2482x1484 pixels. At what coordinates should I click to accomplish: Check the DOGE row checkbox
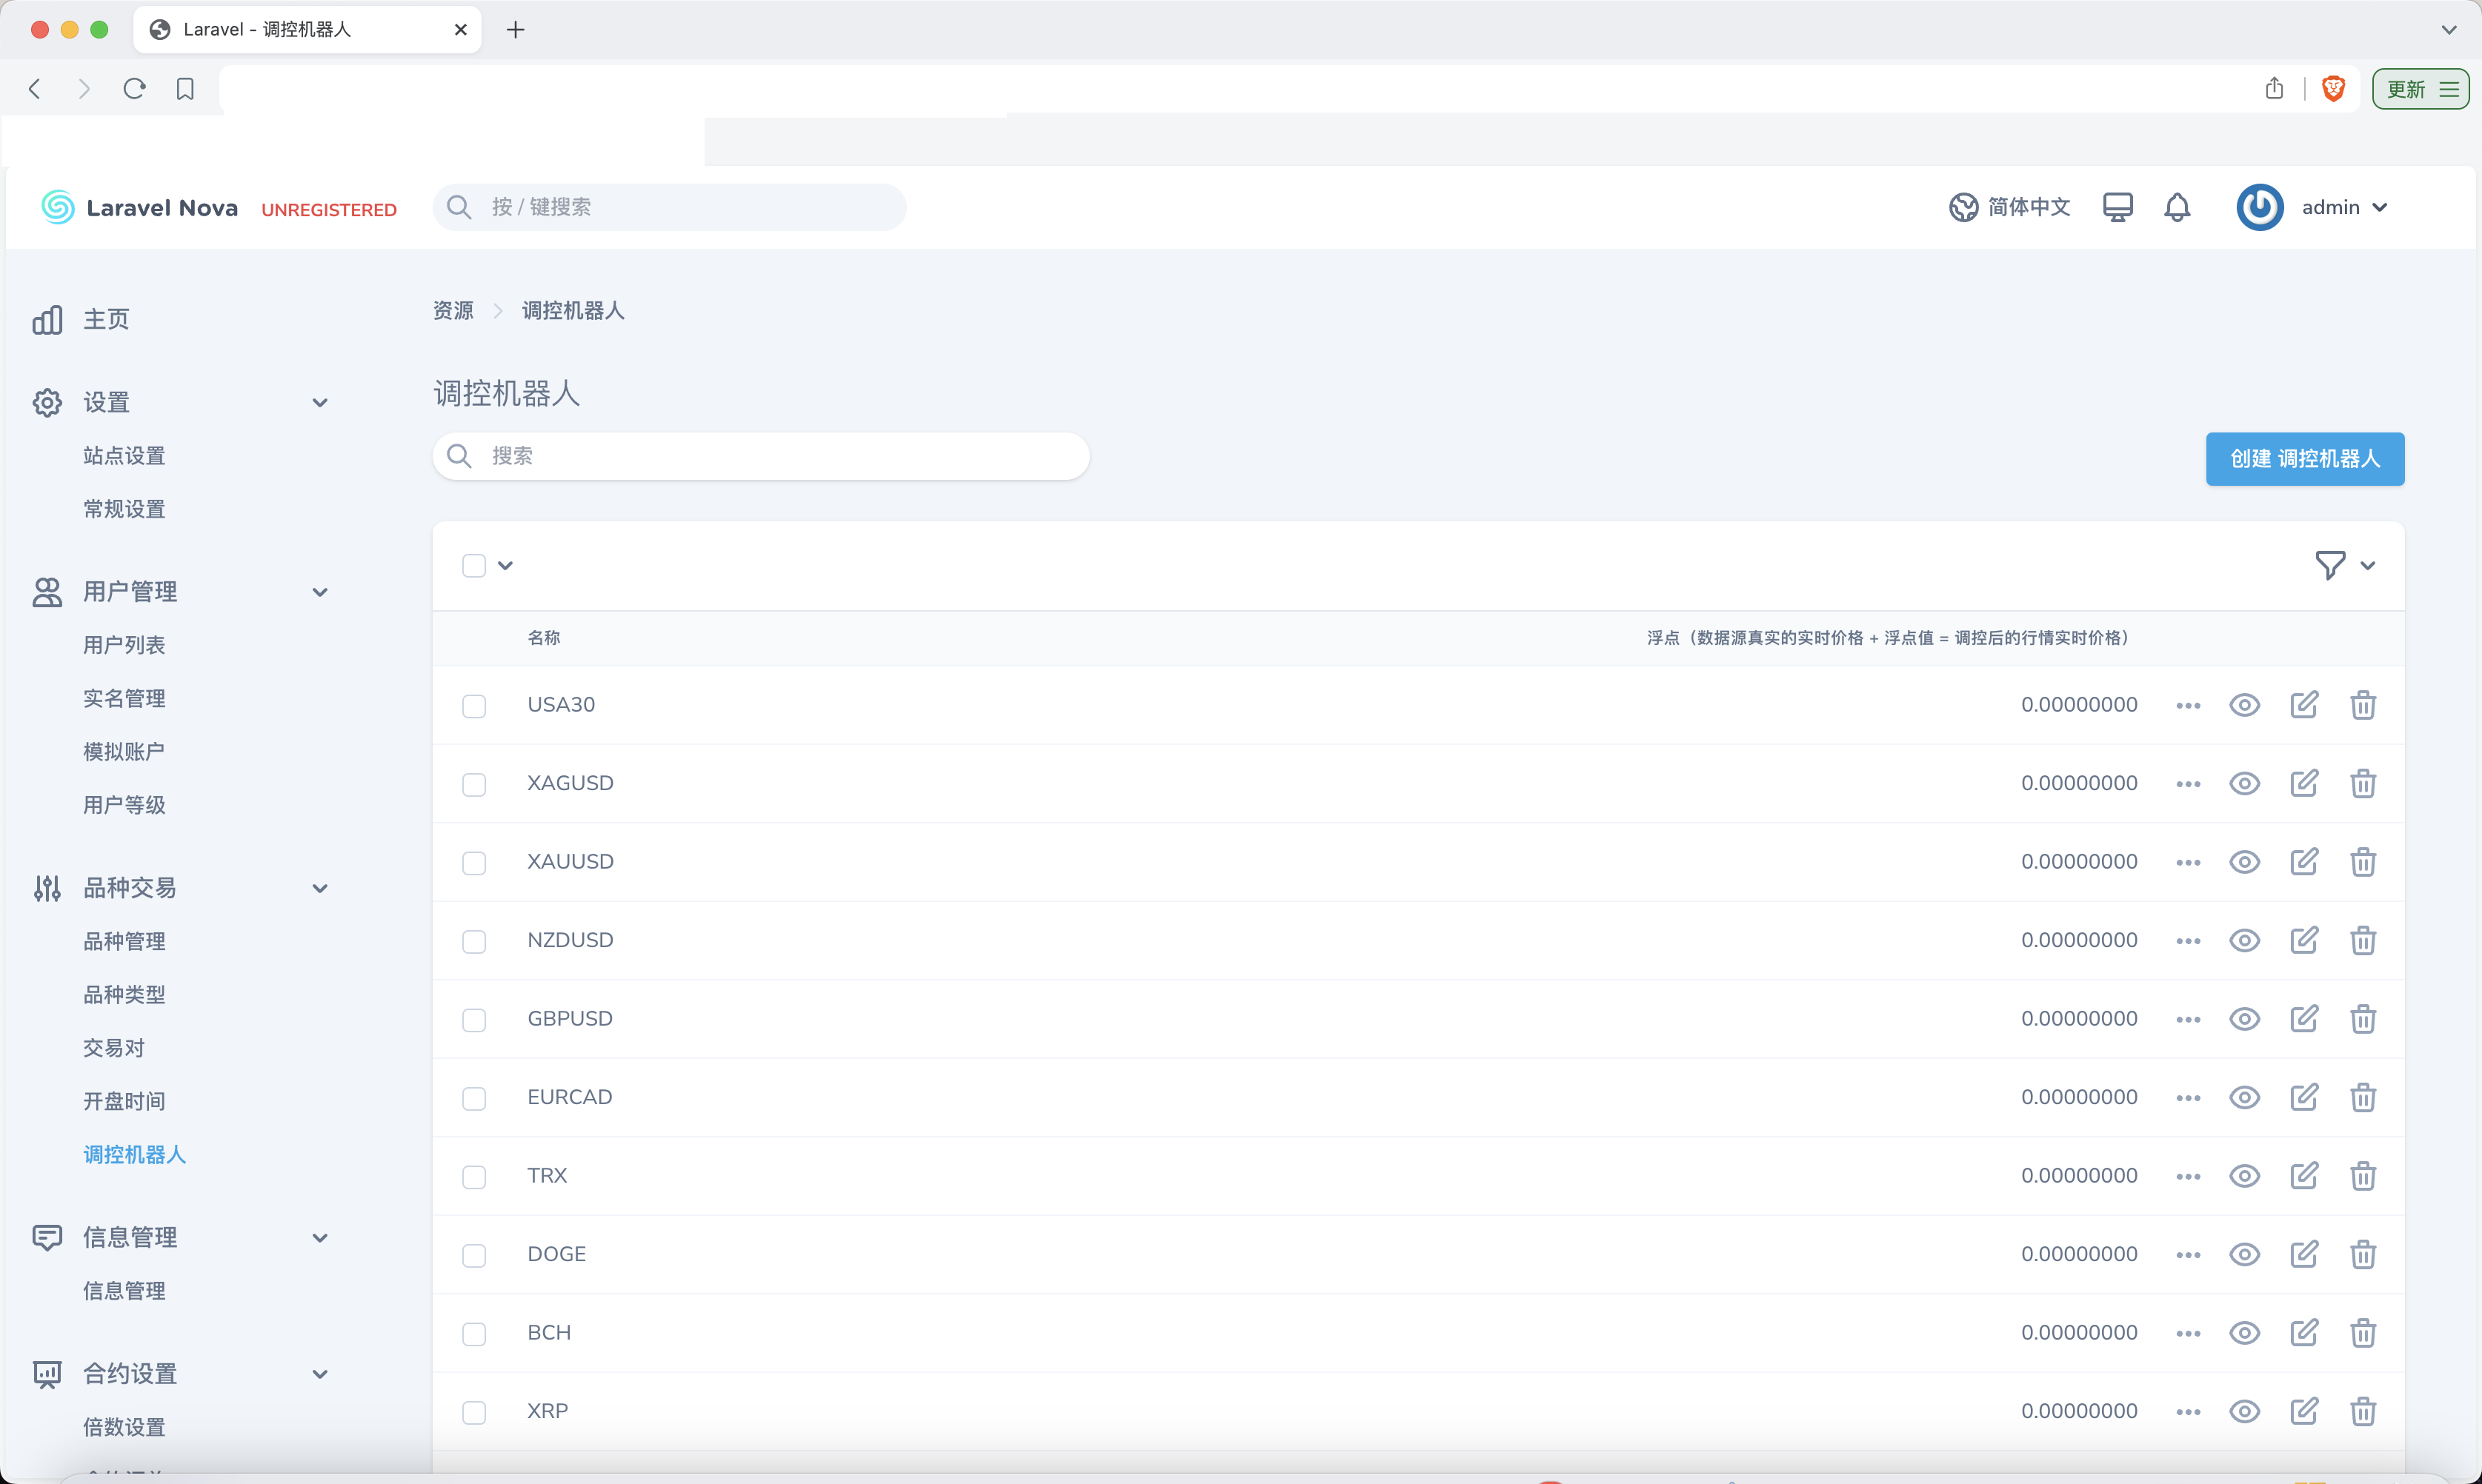(x=474, y=1255)
